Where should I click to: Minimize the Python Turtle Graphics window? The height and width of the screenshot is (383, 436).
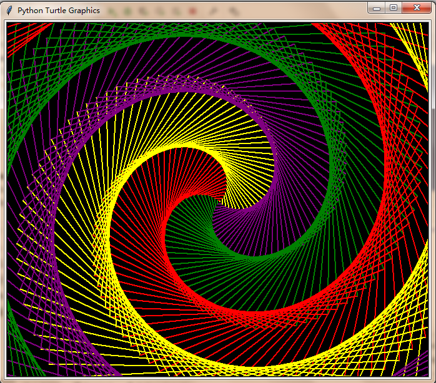click(377, 7)
